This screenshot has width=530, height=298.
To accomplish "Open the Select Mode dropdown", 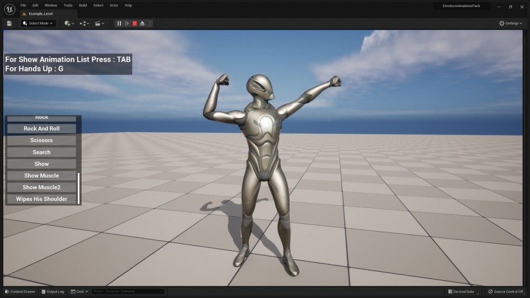I will pos(38,23).
